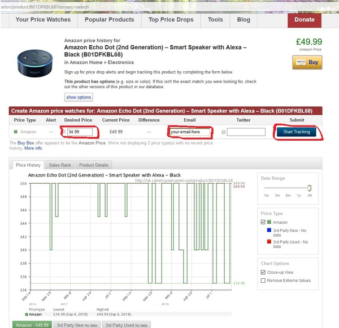Set date range to 6m
The height and width of the screenshot is (328, 339).
click(288, 195)
